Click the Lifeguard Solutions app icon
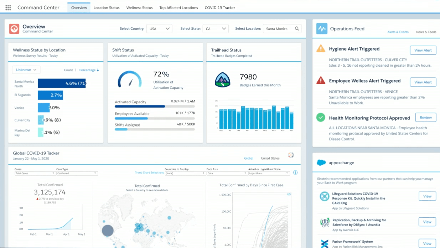Screen dimensions: 440x248 tap(324, 196)
